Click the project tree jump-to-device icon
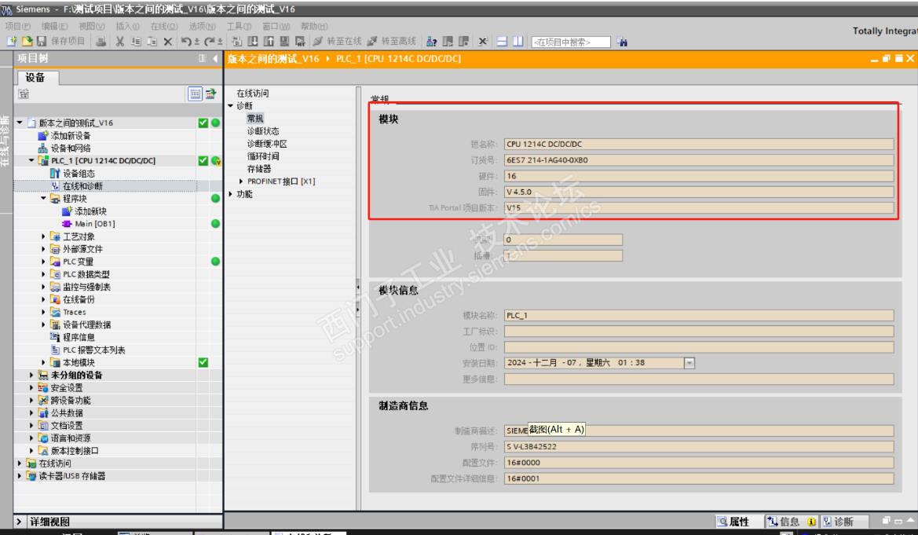The image size is (918, 535). (x=210, y=93)
